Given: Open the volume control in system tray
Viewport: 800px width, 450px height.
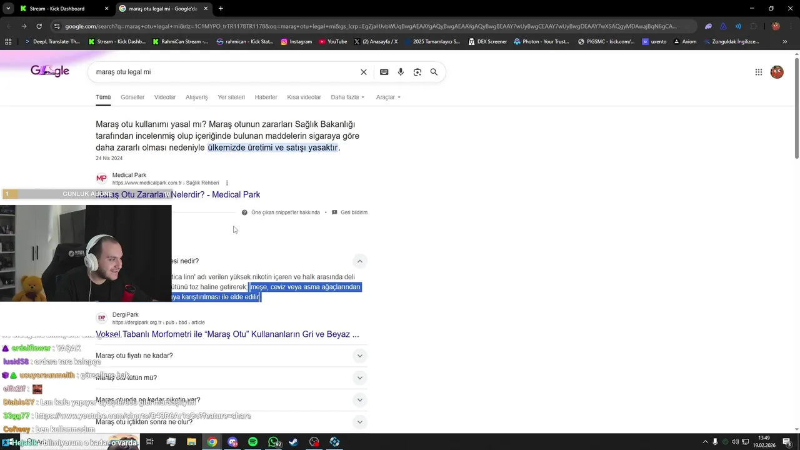Looking at the screenshot, I should click(735, 442).
